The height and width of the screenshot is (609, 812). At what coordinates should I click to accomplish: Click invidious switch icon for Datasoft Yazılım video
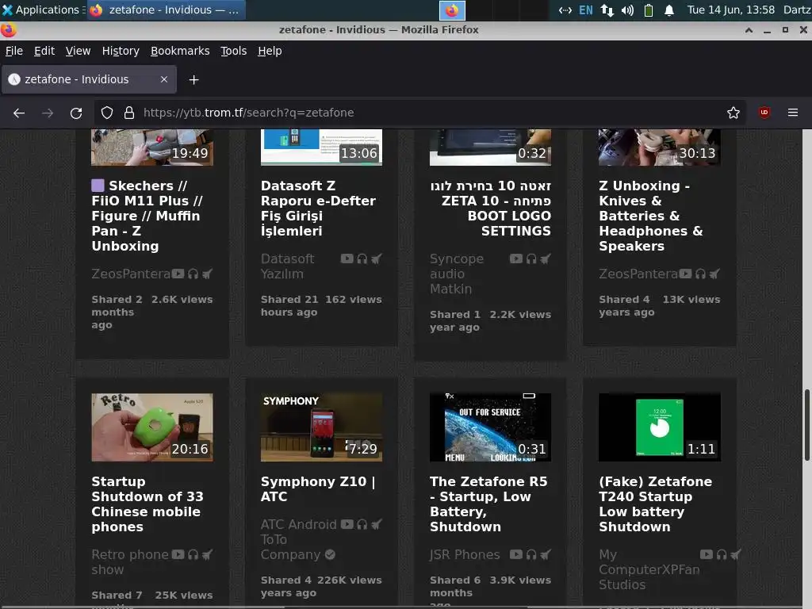[377, 259]
